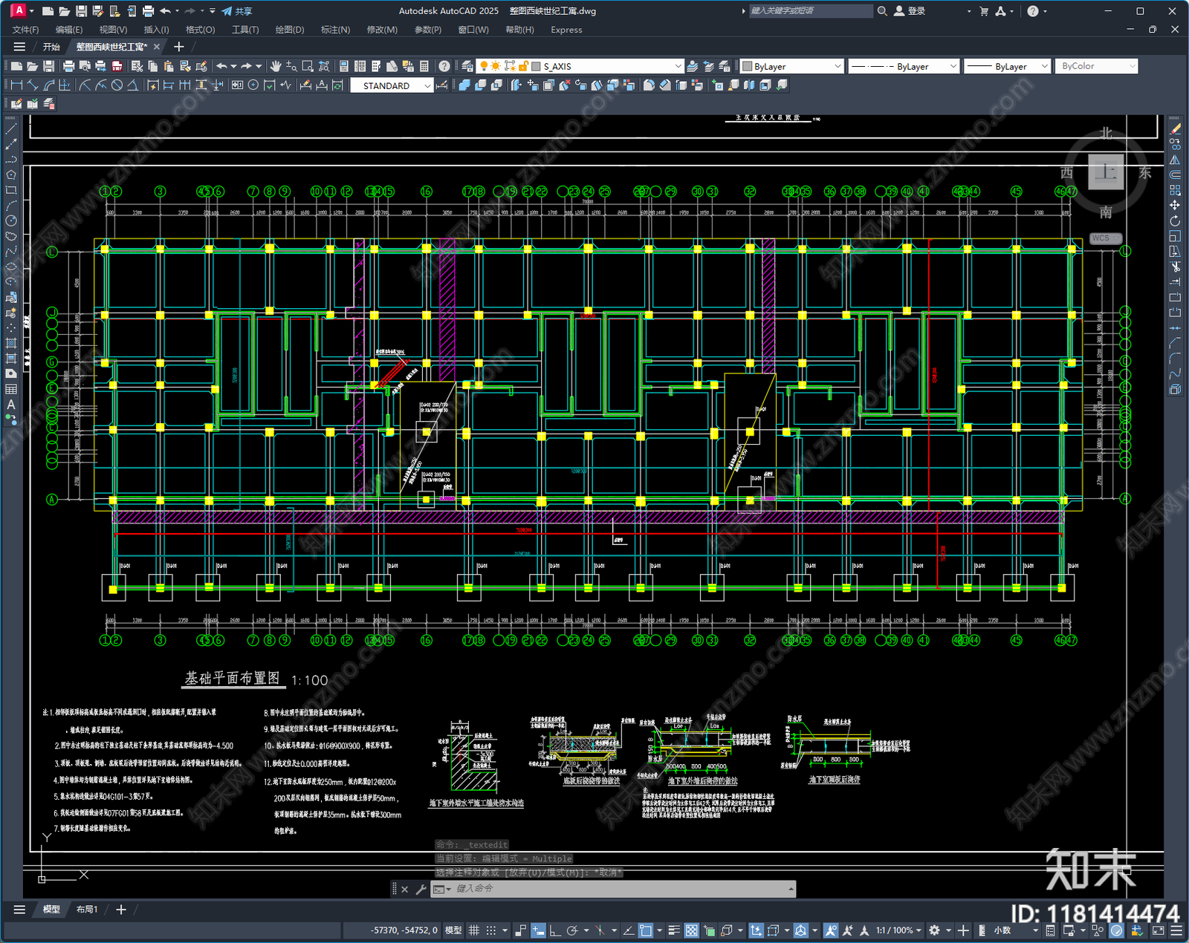
Task: Switch to the 开始 tab
Action: (x=51, y=47)
